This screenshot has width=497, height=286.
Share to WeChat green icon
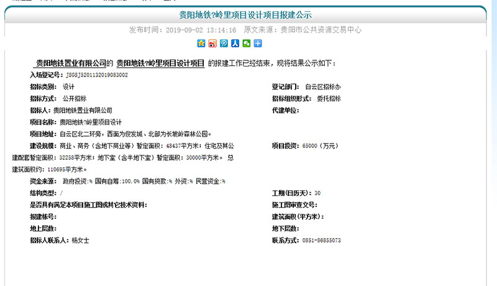(246, 44)
